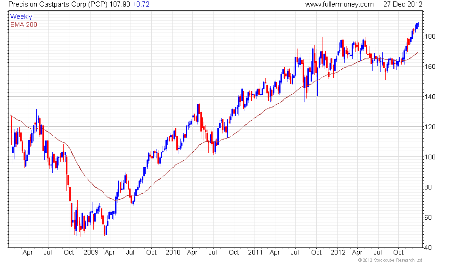
Task: Open the www.fullermoney.com site label
Action: pos(339,4)
